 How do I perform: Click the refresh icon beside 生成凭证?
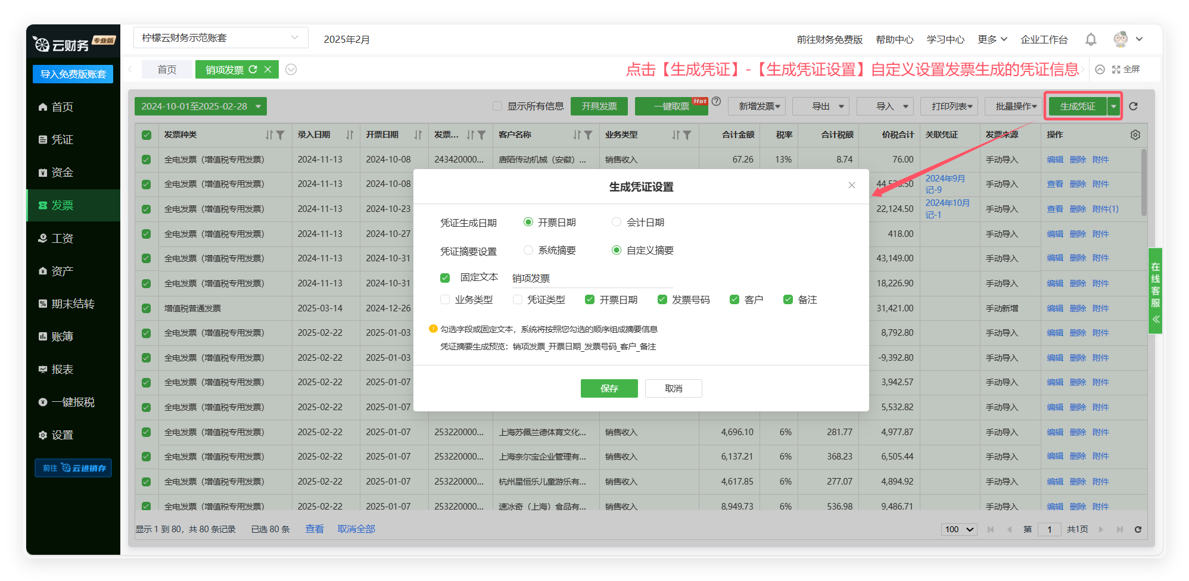click(1133, 107)
